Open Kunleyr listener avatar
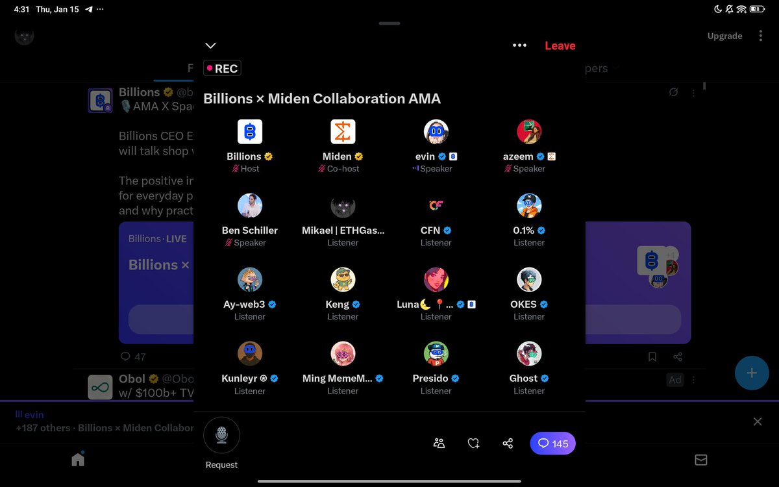The height and width of the screenshot is (487, 779). (250, 354)
